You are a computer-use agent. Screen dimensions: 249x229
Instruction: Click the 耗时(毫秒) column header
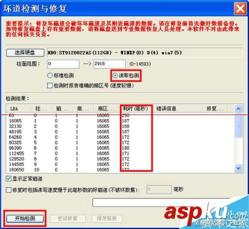point(136,109)
